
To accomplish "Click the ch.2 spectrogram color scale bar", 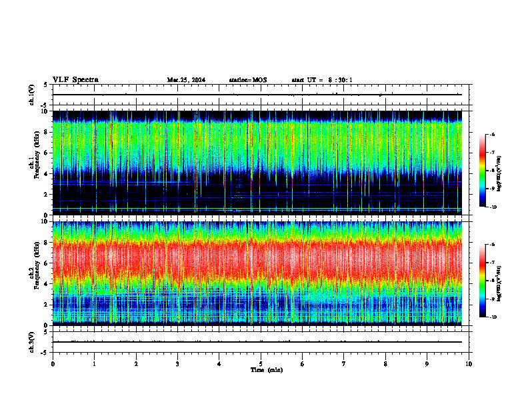I will 482,281.
